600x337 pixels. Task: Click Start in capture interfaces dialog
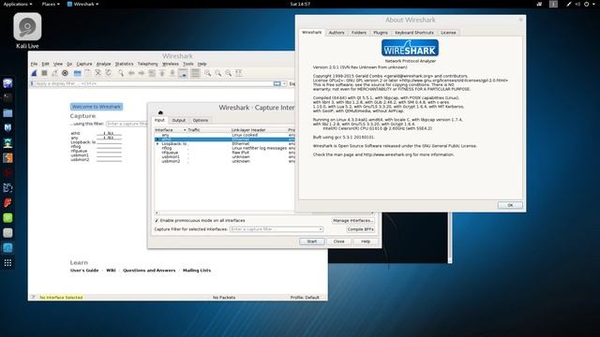pyautogui.click(x=312, y=242)
